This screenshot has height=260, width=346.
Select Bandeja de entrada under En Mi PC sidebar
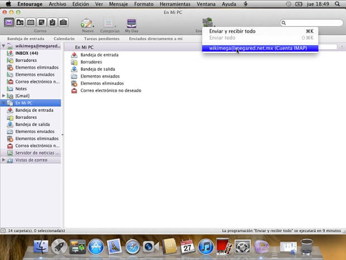[x=31, y=110]
